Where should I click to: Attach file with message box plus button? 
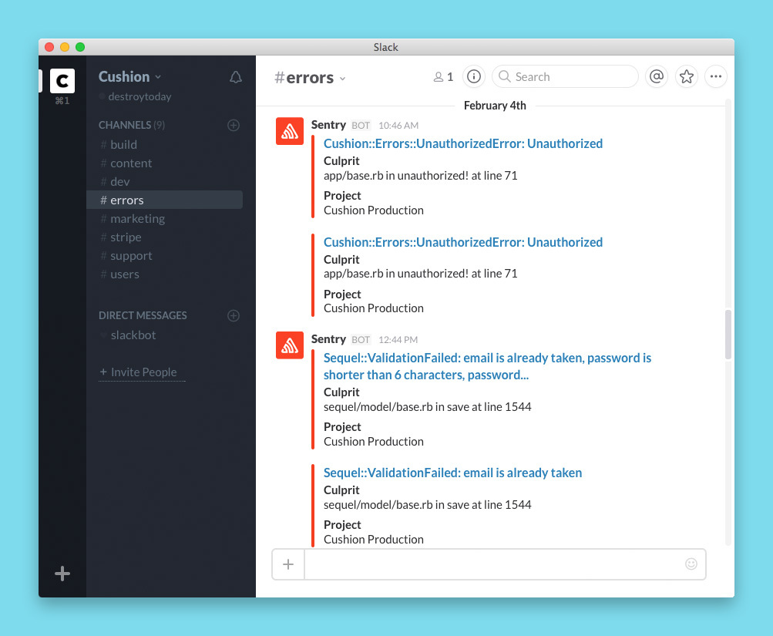(x=288, y=564)
